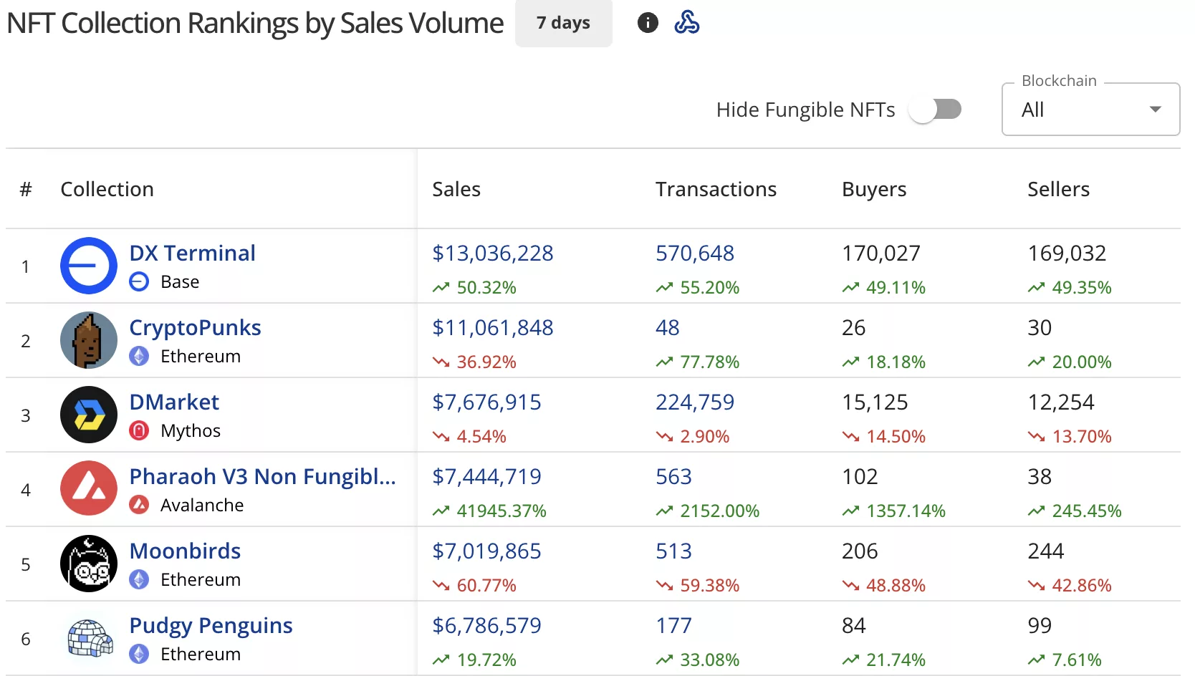This screenshot has width=1195, height=676.
Task: Click the info icon beside 7 days
Action: pyautogui.click(x=648, y=23)
